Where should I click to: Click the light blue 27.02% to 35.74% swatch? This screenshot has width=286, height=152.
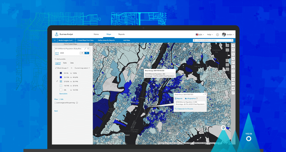[61, 81]
